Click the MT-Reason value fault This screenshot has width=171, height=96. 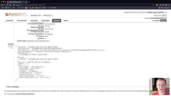tap(46, 36)
